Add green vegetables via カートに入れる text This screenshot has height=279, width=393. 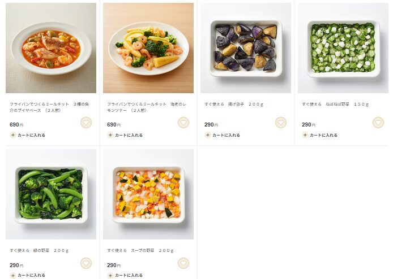(x=31, y=275)
